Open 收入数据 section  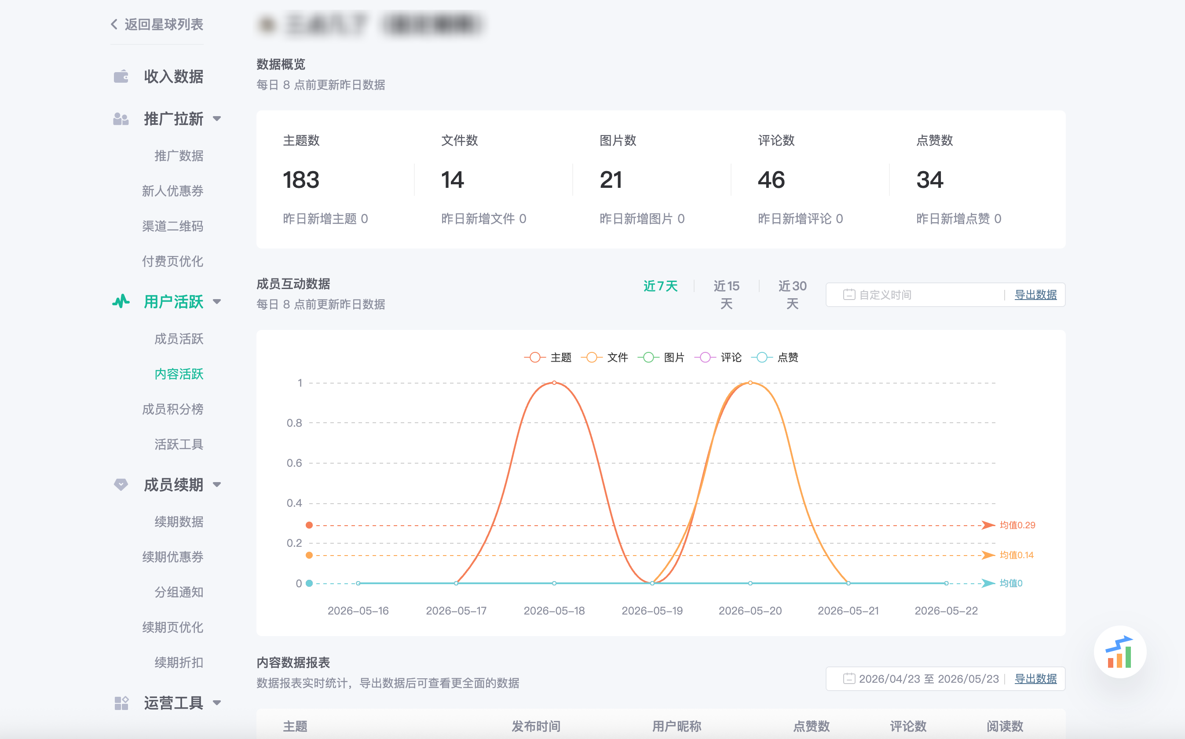tap(173, 77)
